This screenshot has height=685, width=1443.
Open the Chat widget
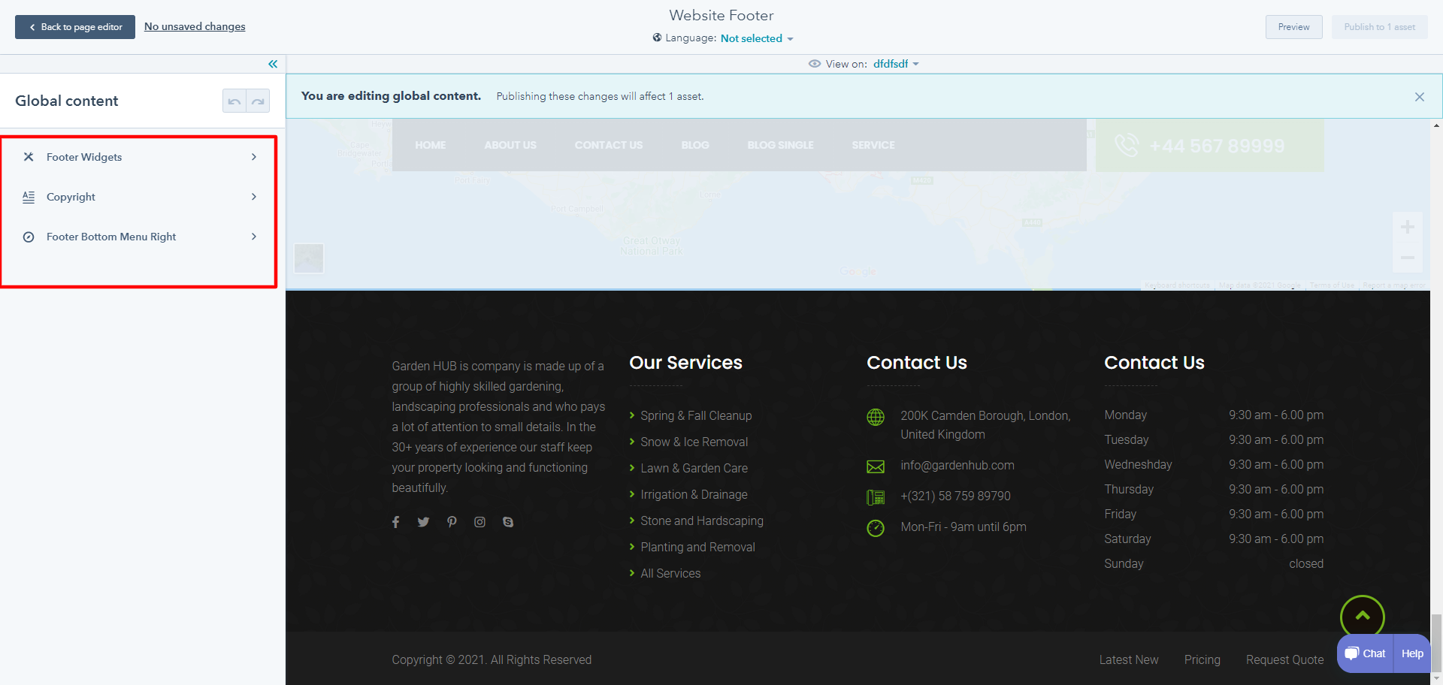point(1366,653)
